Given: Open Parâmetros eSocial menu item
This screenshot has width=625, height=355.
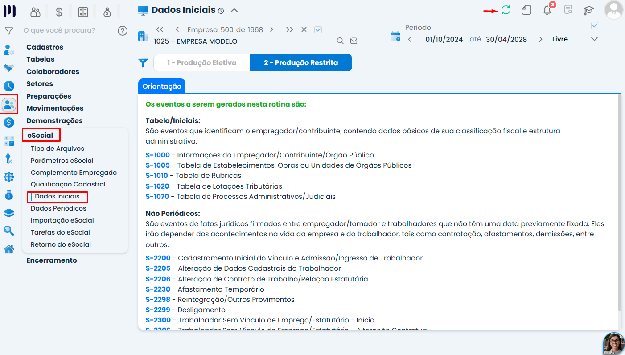Looking at the screenshot, I should coord(62,161).
